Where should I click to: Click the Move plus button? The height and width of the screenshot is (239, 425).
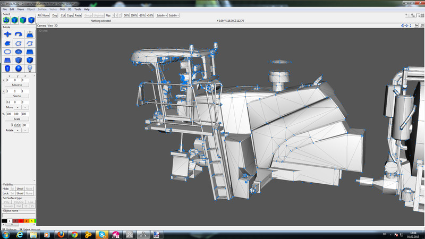[x=18, y=107]
